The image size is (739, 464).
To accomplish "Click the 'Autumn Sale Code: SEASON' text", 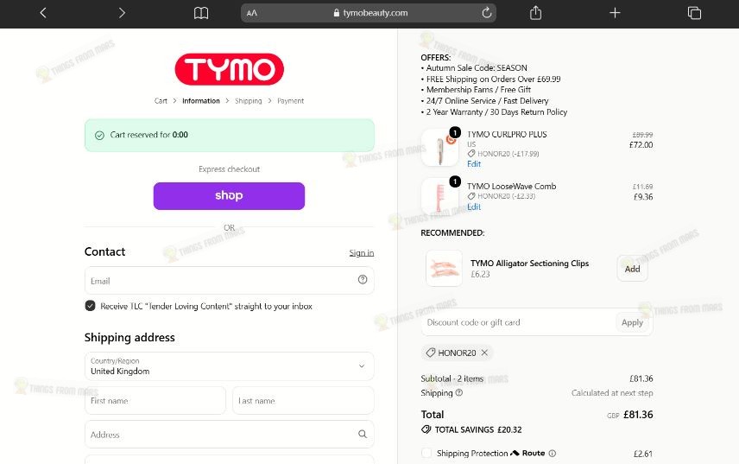I will click(x=477, y=68).
